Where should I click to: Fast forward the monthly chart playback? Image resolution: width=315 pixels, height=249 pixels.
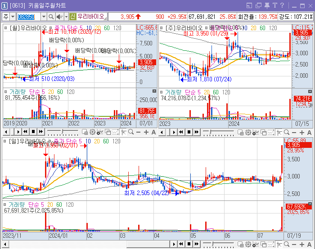click(41, 132)
